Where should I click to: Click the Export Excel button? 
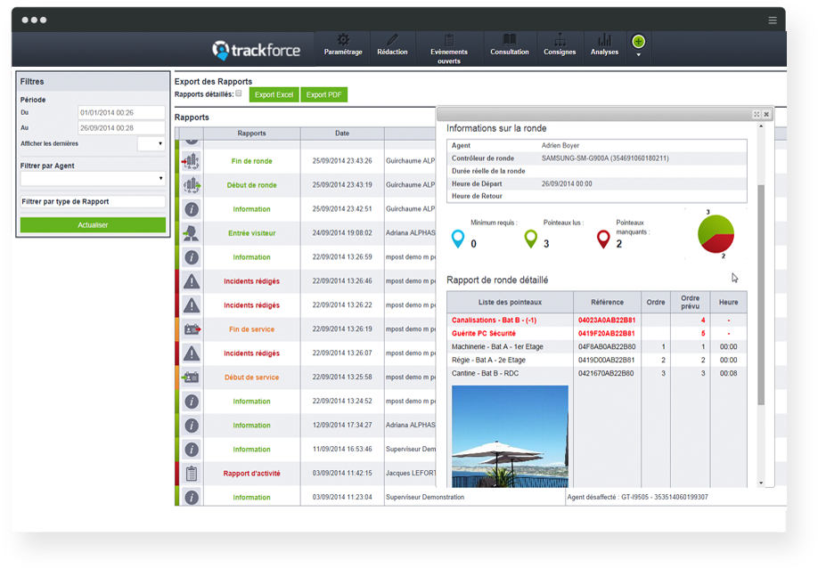274,94
